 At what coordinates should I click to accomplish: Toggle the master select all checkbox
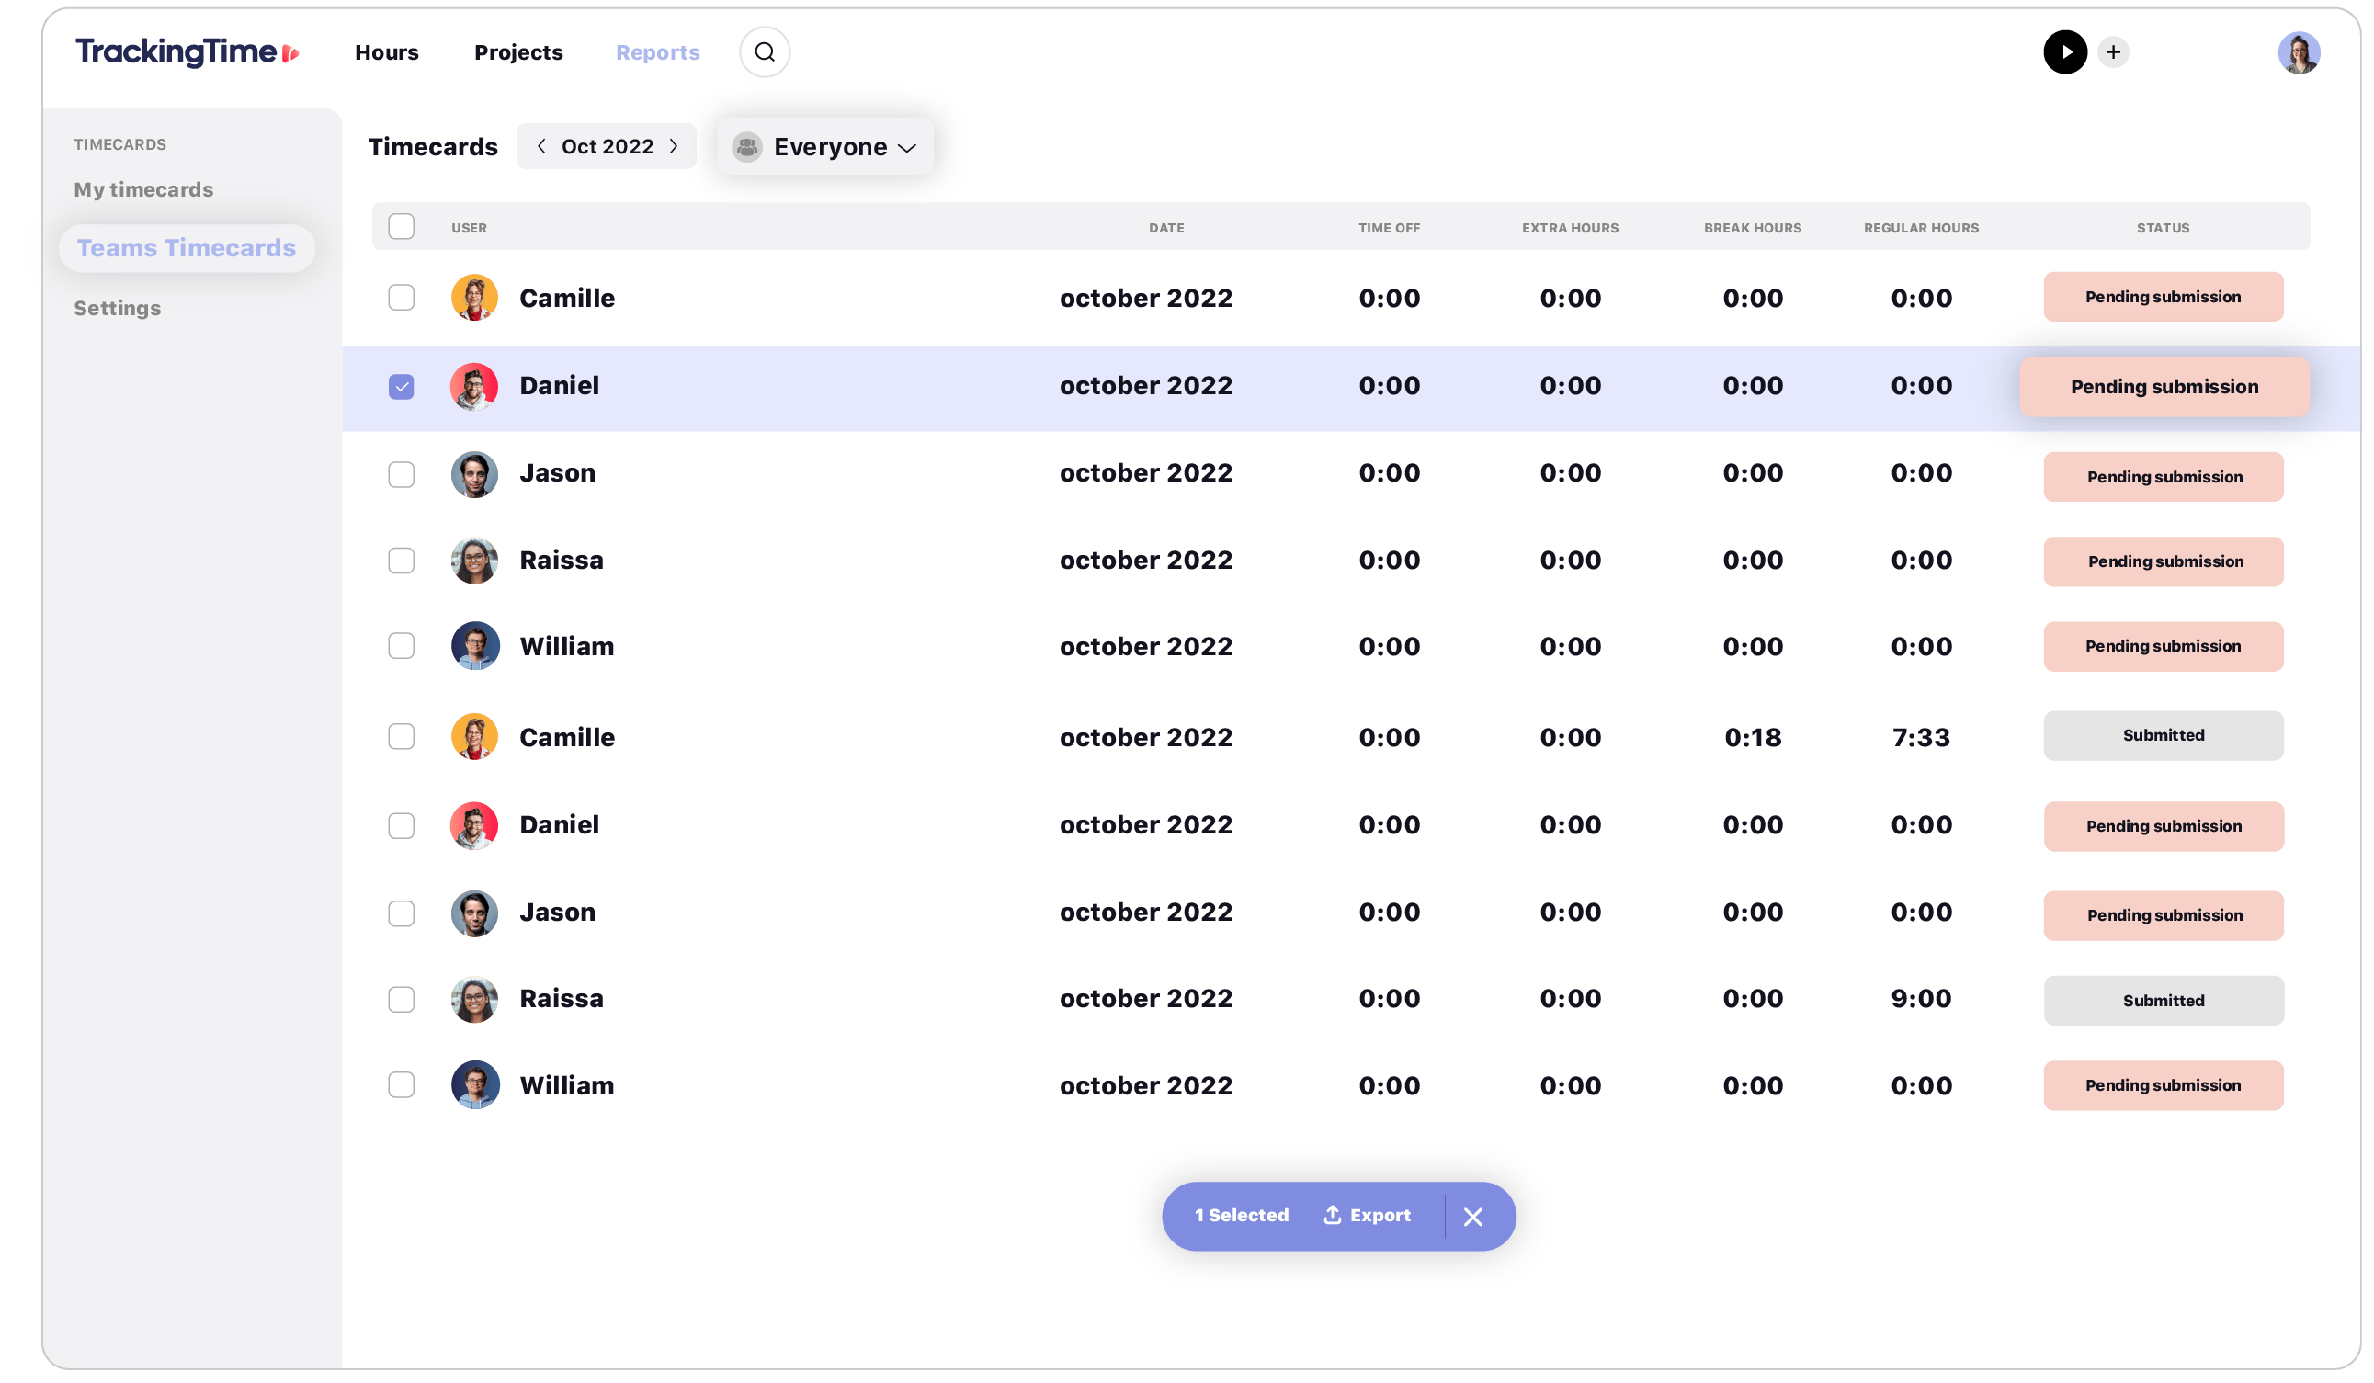point(402,225)
